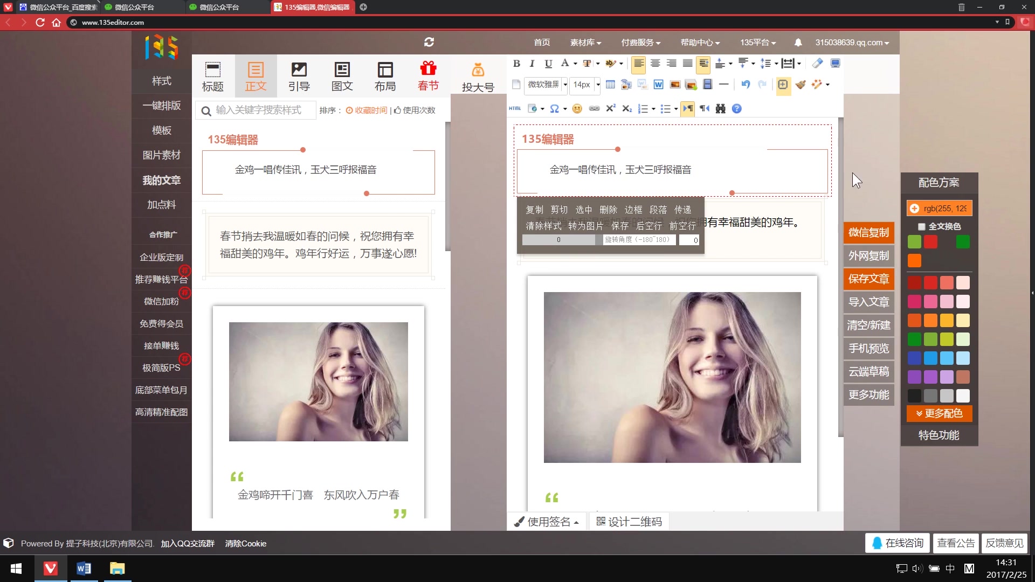1035x582 pixels.
Task: Insert horizontal line icon
Action: pyautogui.click(x=724, y=85)
